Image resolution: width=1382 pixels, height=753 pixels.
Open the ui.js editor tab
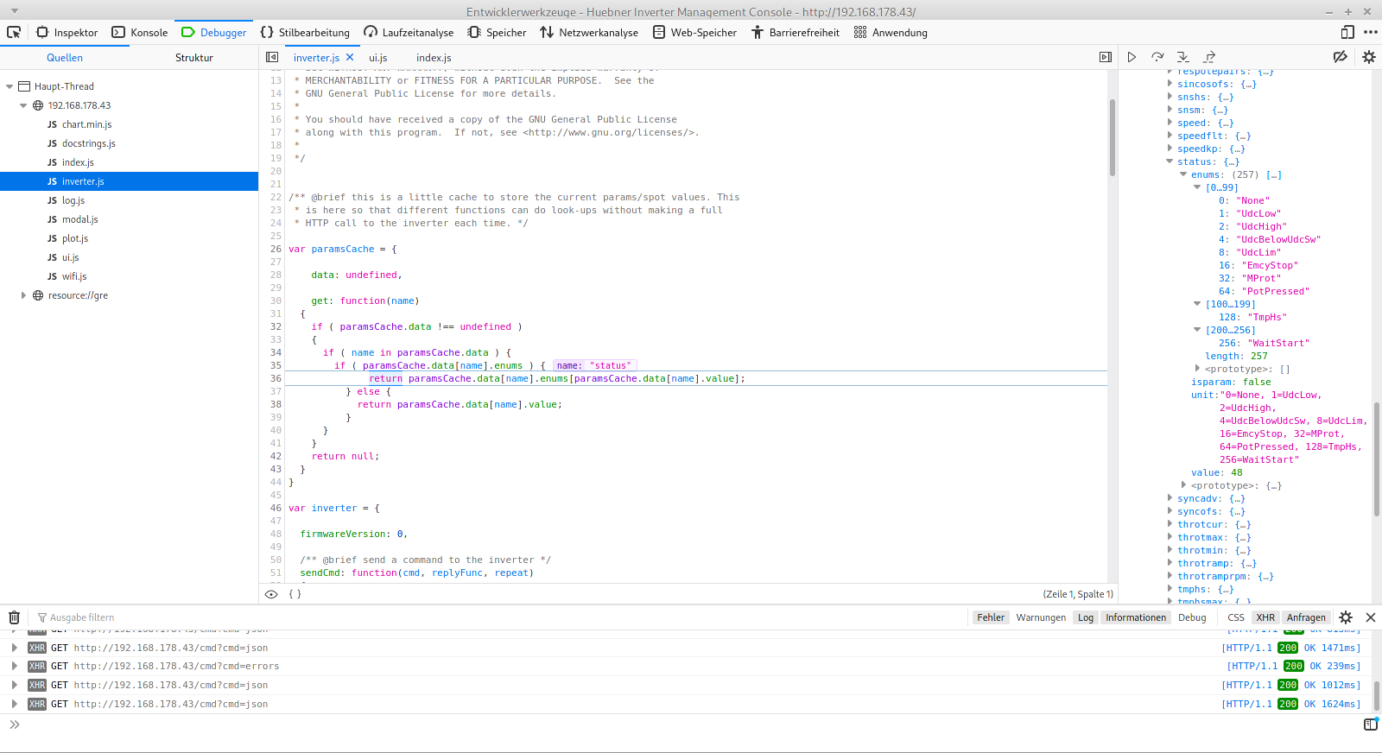378,58
